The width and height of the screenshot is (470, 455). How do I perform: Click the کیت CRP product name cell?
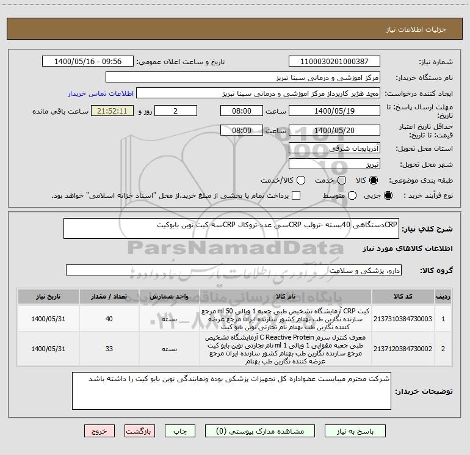click(286, 319)
